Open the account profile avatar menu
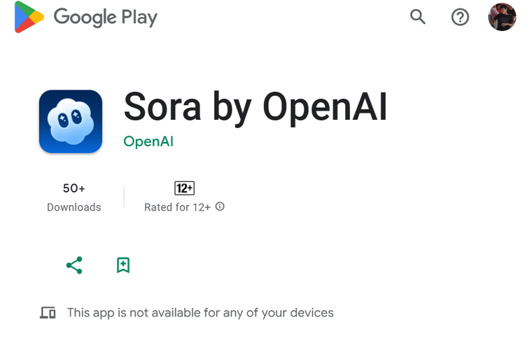The image size is (525, 350). click(502, 17)
